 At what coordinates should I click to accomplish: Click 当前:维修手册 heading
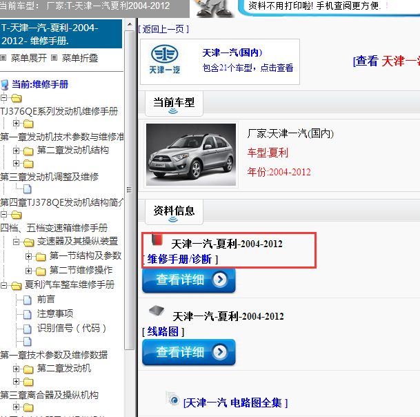[x=40, y=84]
